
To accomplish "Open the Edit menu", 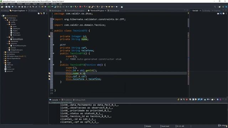I will click(x=7, y=4).
